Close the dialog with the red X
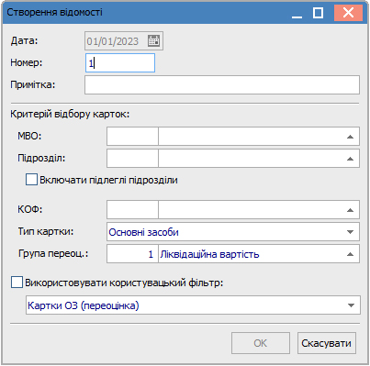This screenshot has height=366, width=370. tap(348, 13)
